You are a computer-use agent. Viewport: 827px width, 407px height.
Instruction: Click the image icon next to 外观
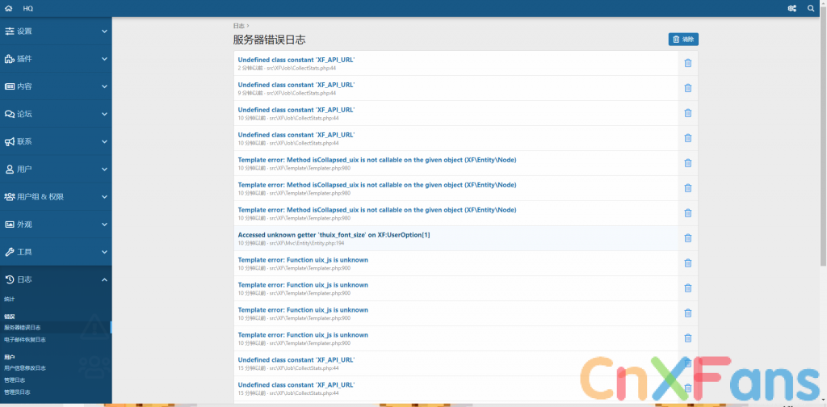click(10, 224)
